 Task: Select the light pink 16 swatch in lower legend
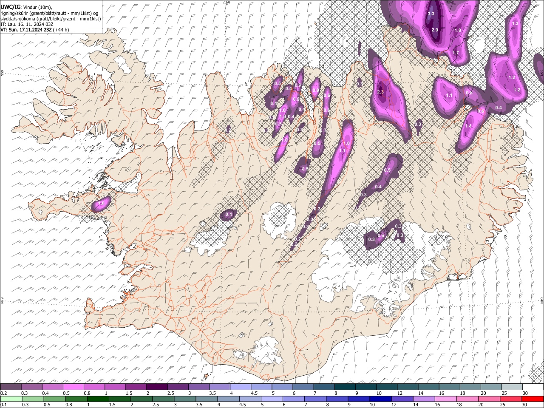coord(446,399)
